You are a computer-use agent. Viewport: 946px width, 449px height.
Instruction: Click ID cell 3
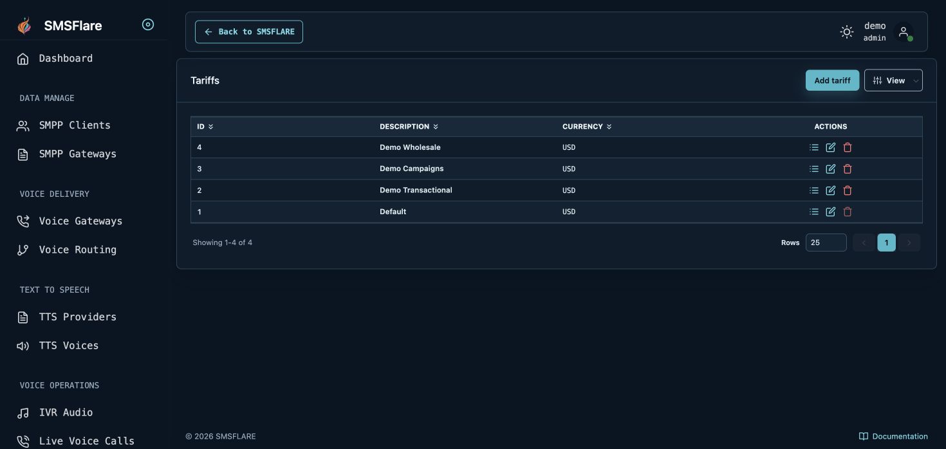pos(199,169)
